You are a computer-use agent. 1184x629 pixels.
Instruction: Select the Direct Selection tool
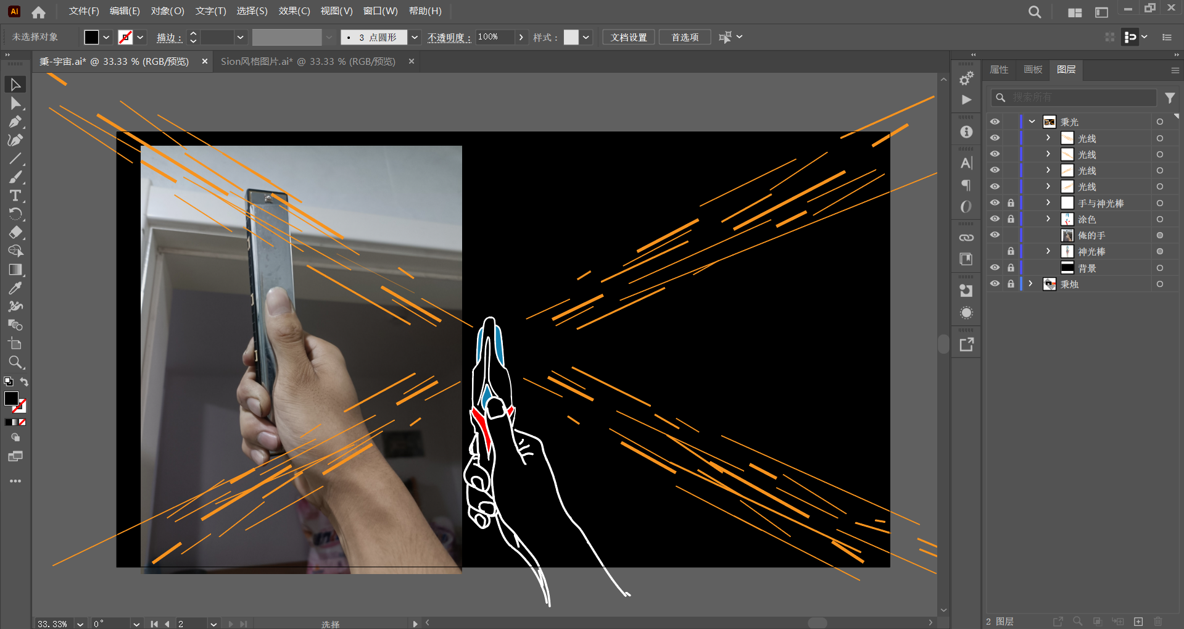coord(15,103)
